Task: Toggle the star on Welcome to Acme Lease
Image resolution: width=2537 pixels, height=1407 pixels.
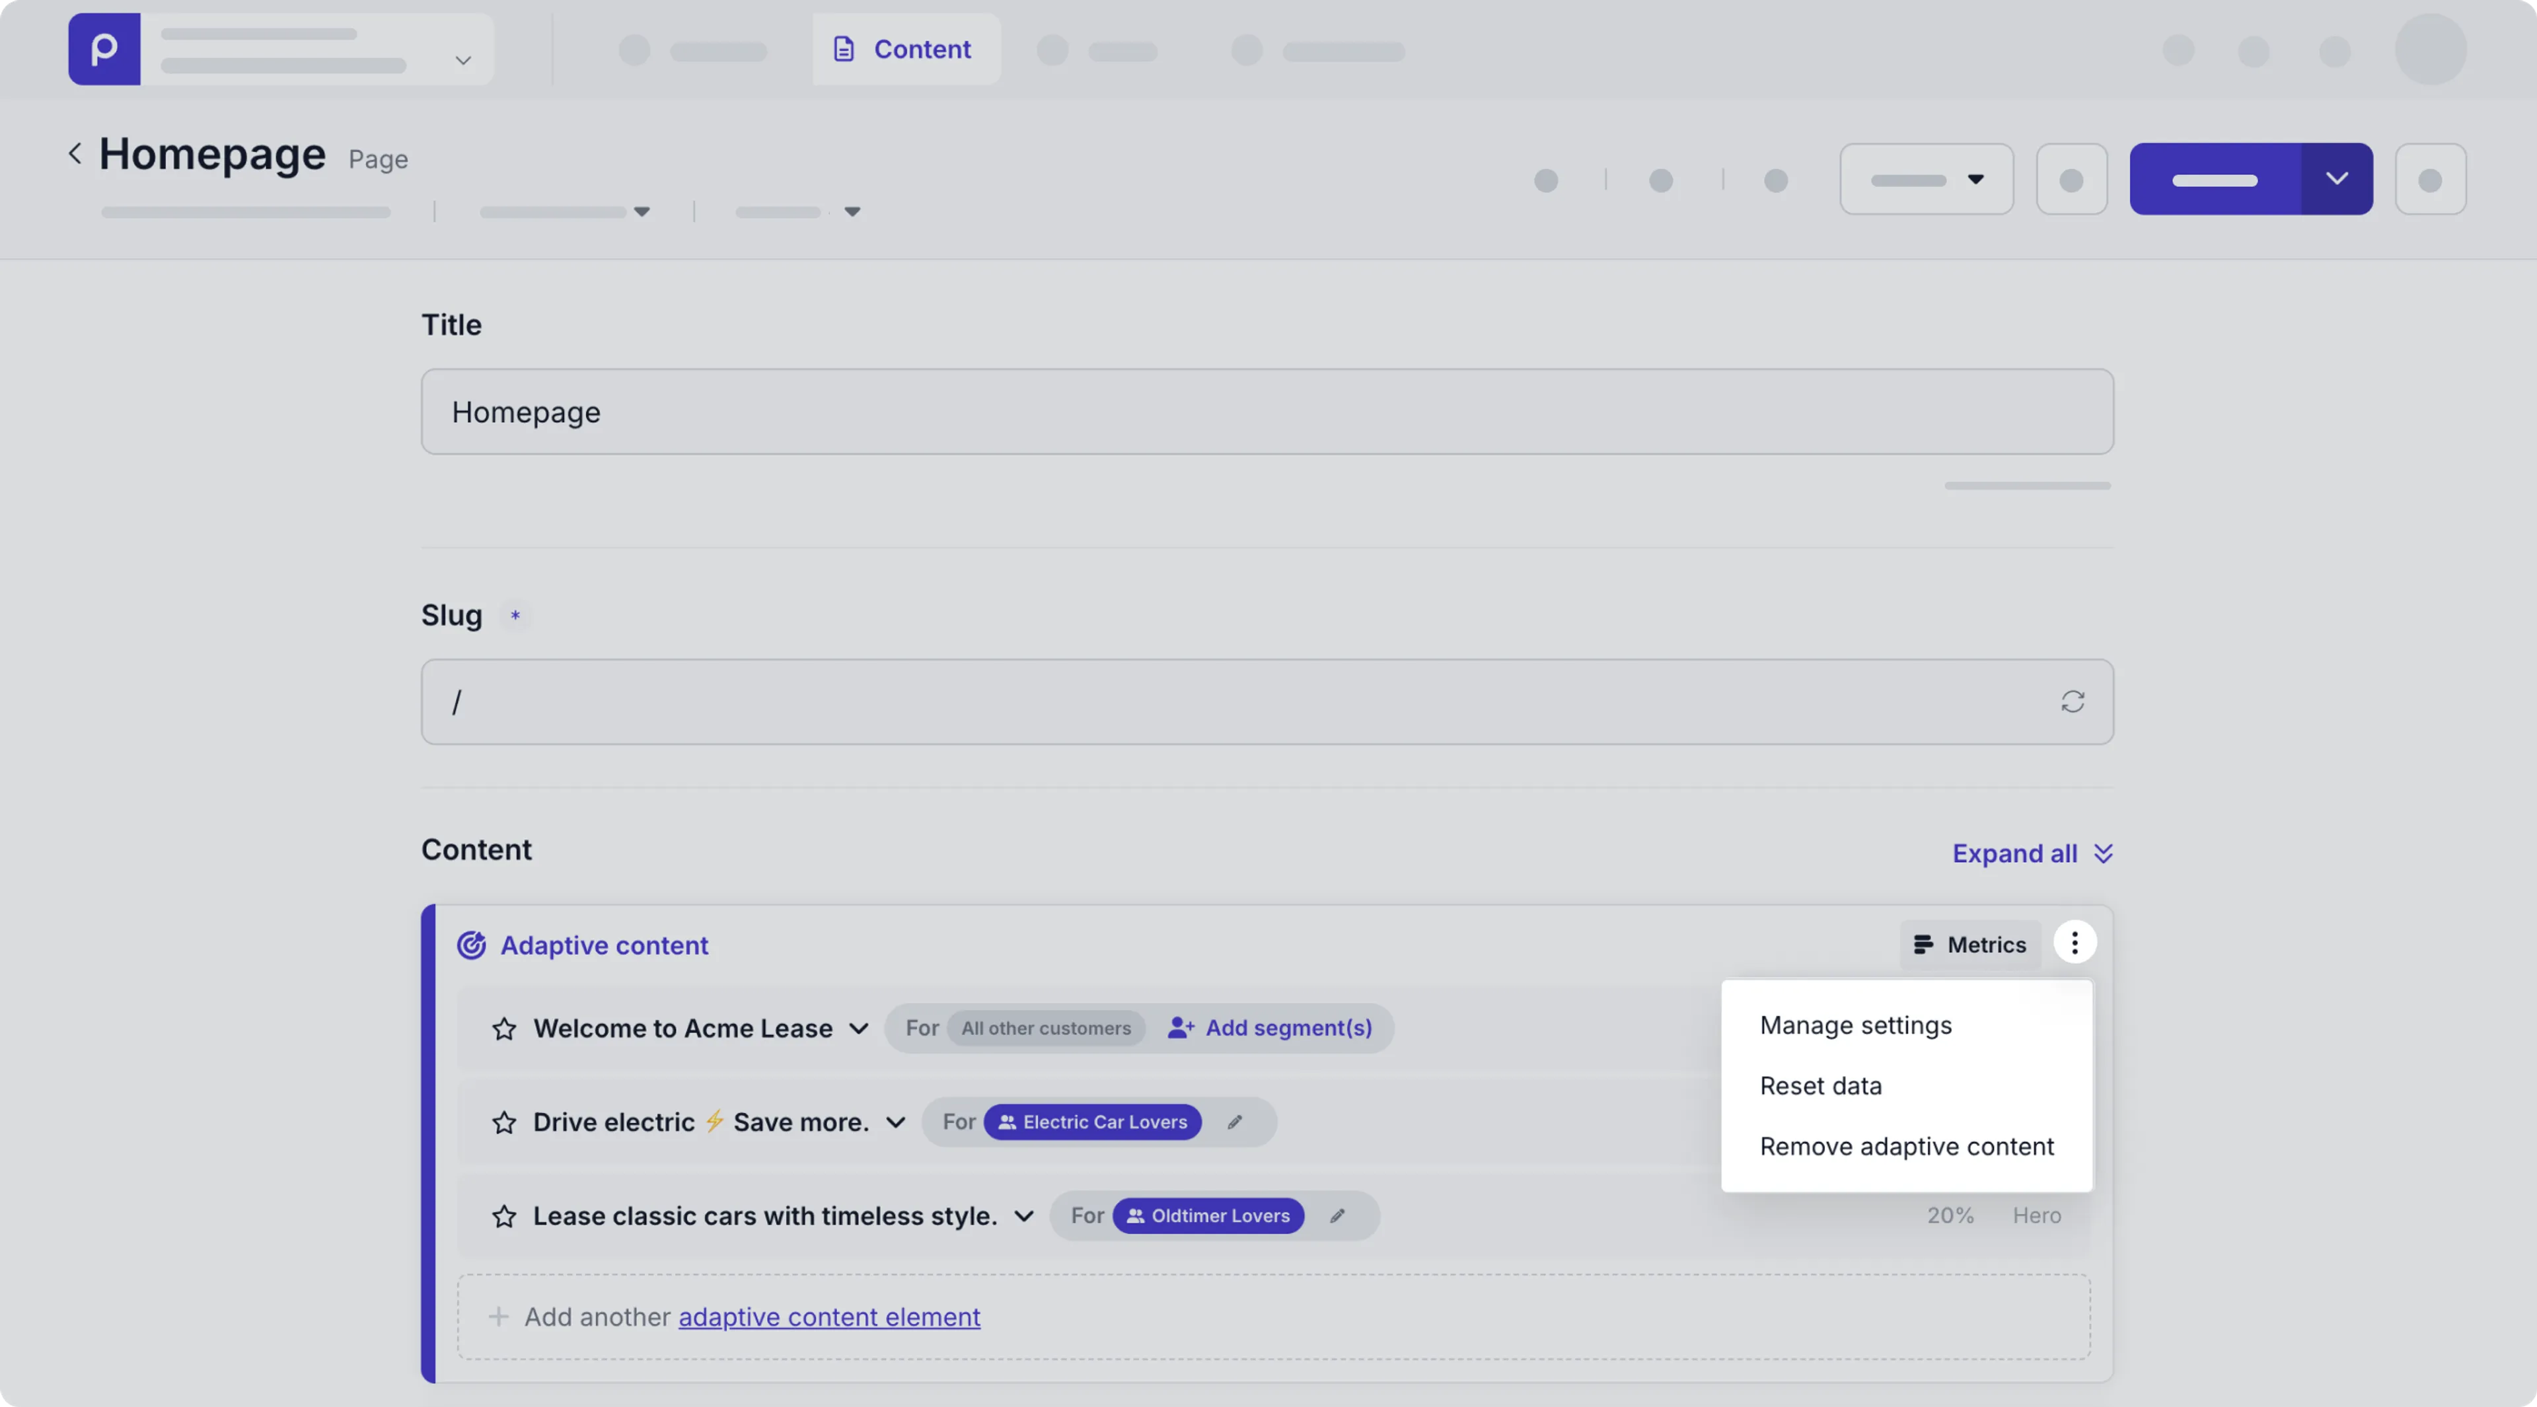Action: [503, 1029]
